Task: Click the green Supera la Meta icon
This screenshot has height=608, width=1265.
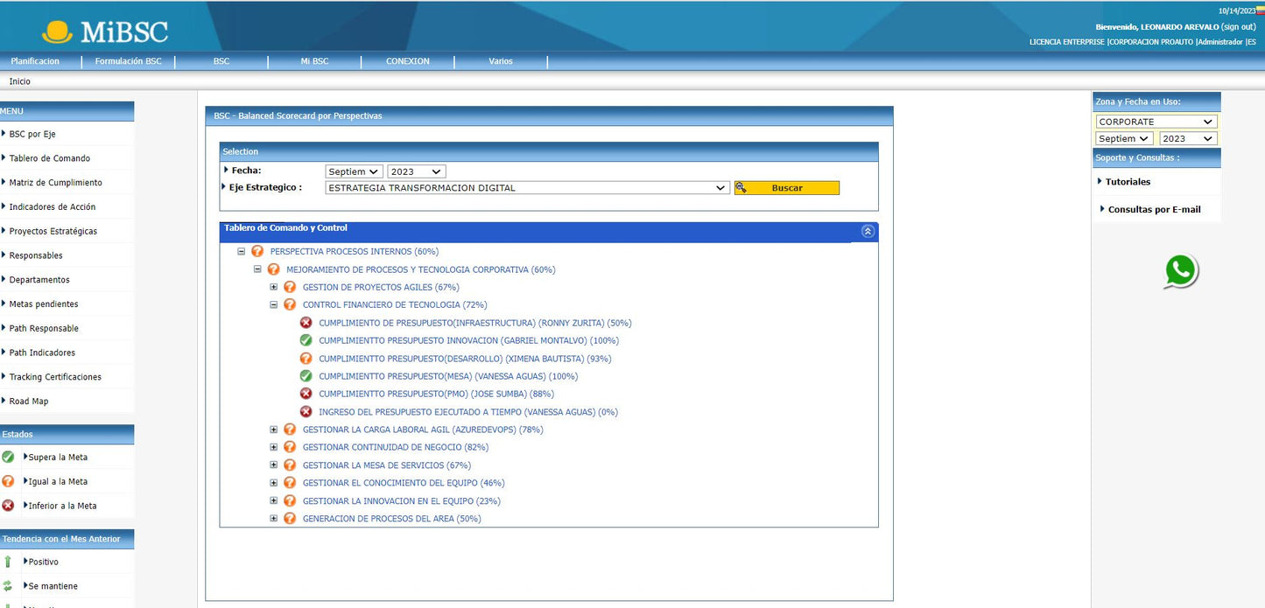Action: click(x=8, y=458)
